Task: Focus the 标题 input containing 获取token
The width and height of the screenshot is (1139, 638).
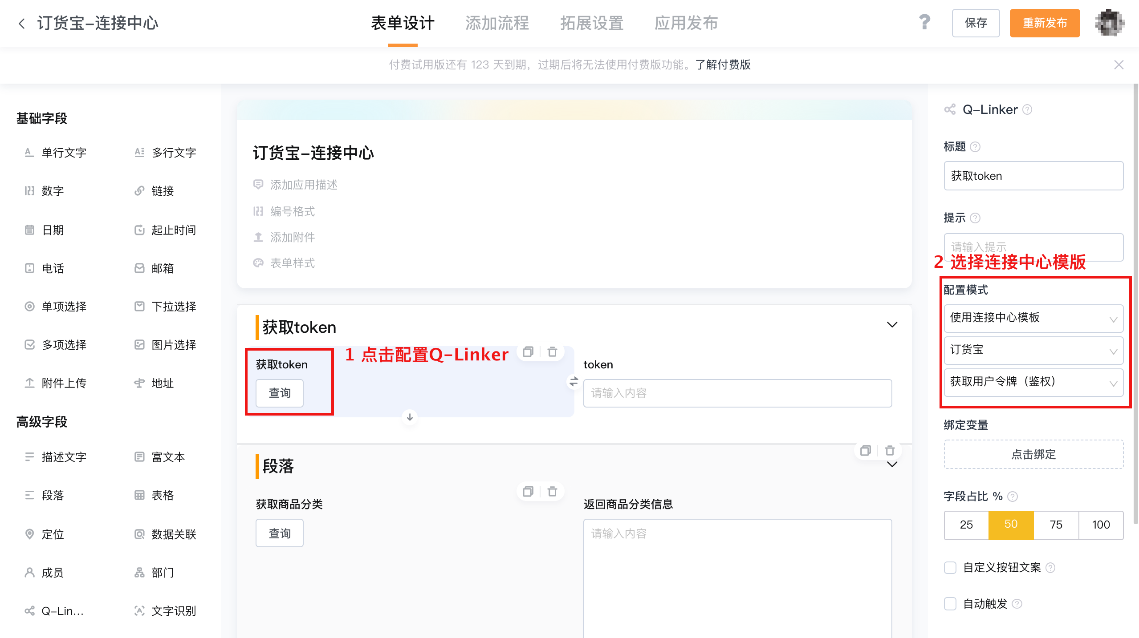Action: [x=1033, y=176]
